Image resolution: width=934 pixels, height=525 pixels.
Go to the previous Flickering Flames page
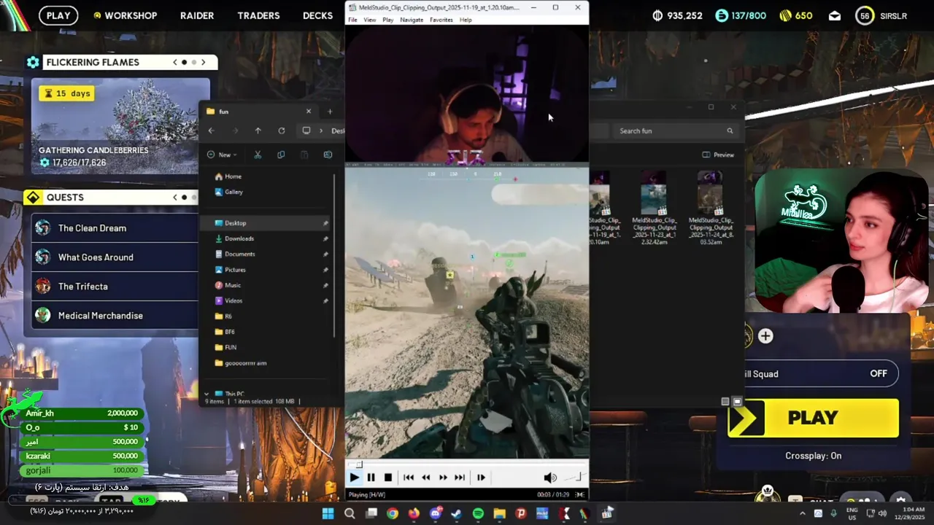tap(175, 62)
